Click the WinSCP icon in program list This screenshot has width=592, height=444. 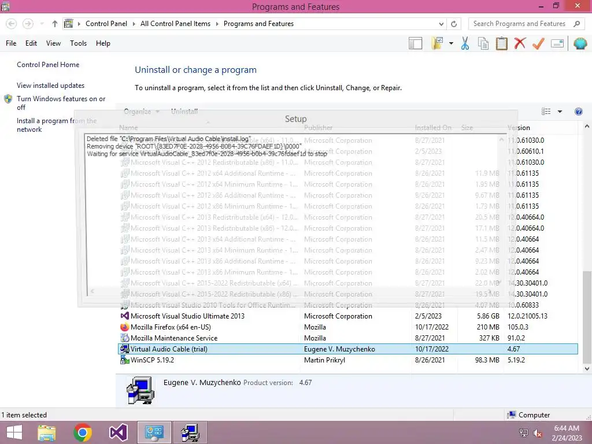point(125,360)
